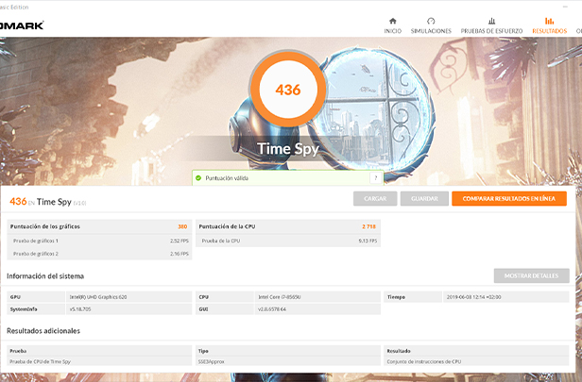Click the gauge icon above Simulaciones

point(431,21)
